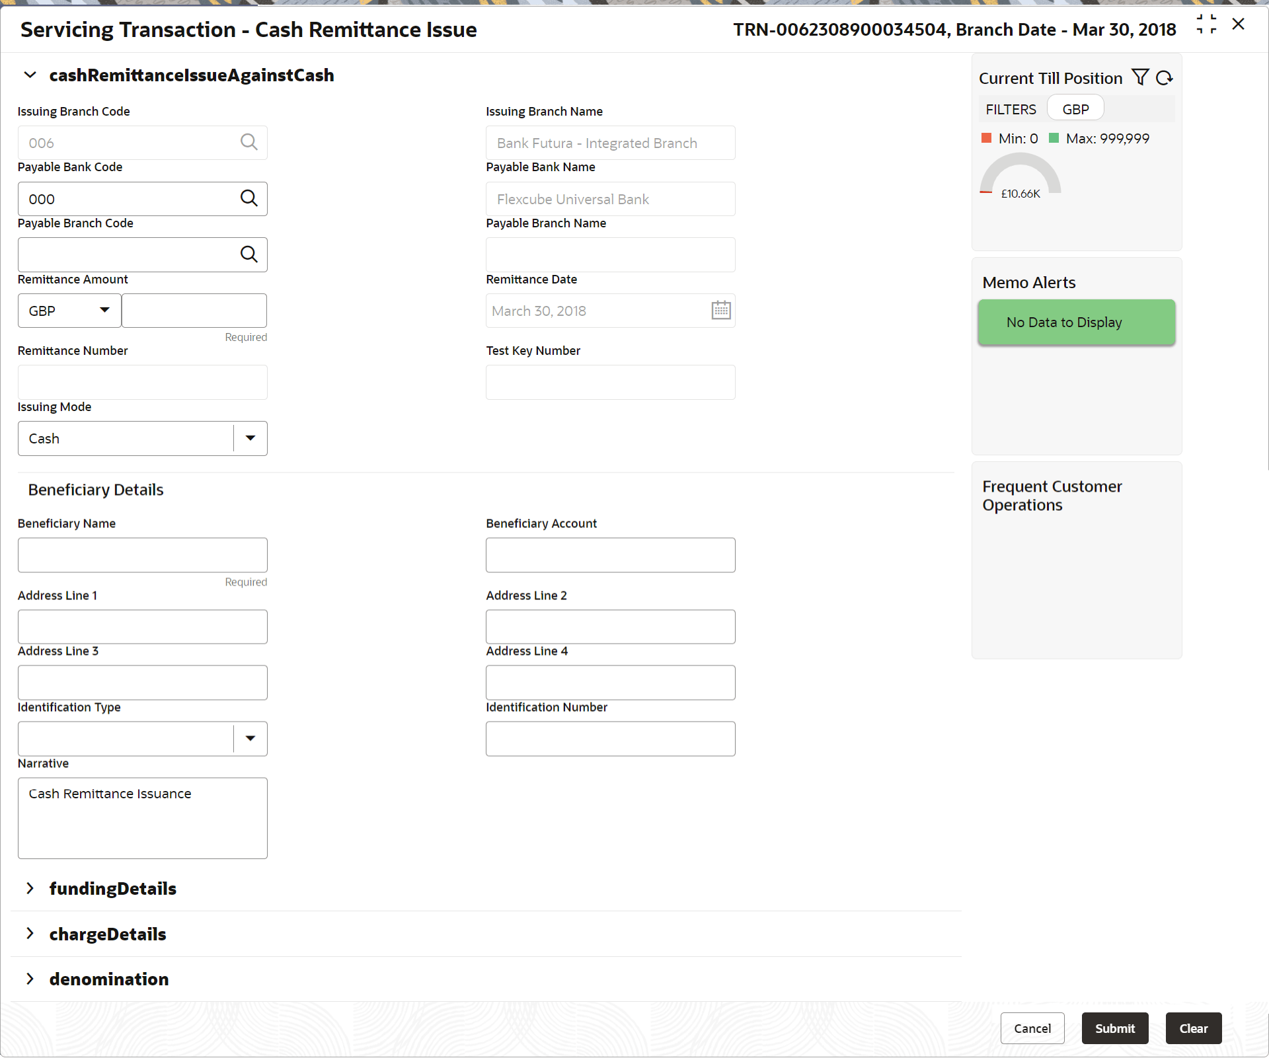Image resolution: width=1269 pixels, height=1058 pixels.
Task: Click the collapse screen icon in the header
Action: 1206,24
